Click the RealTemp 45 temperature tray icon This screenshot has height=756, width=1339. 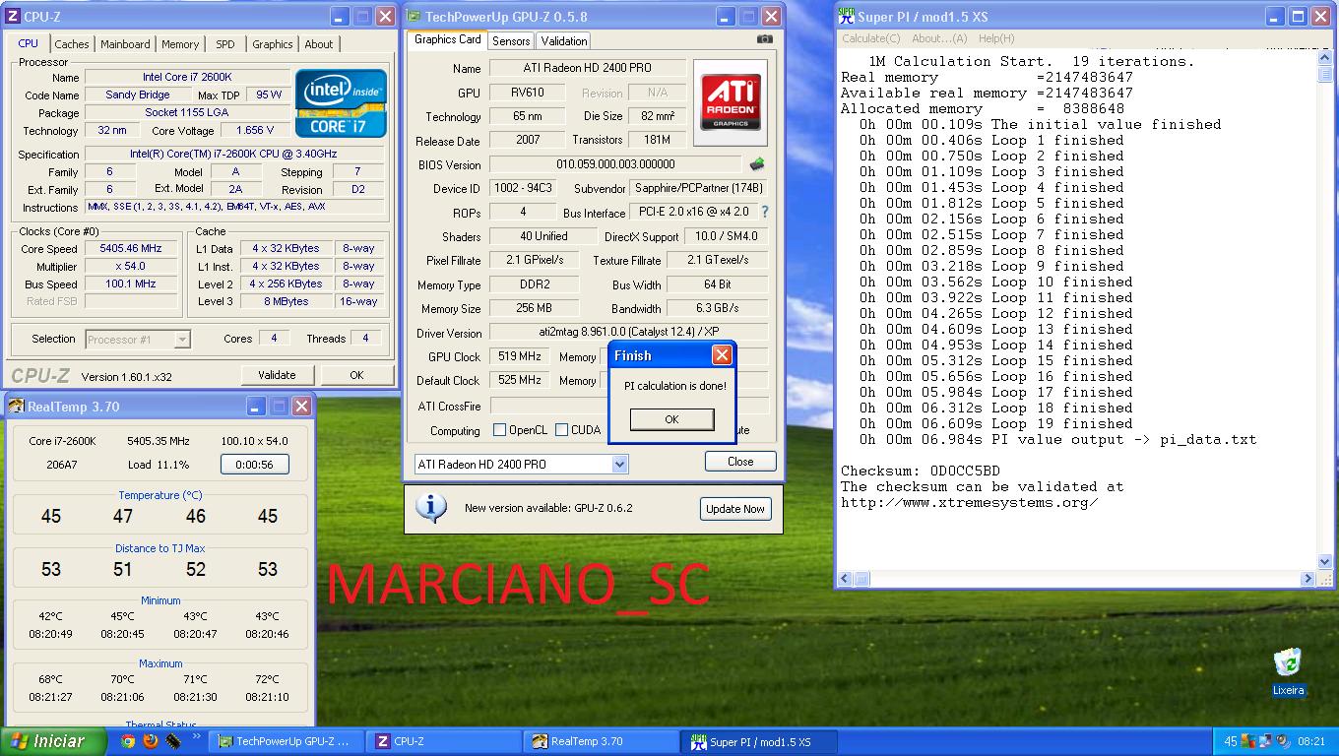coord(1230,742)
